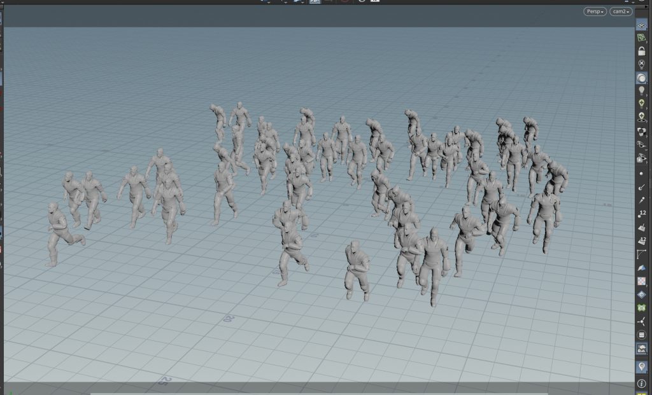Click the blue diamond display option icon

coord(642,295)
